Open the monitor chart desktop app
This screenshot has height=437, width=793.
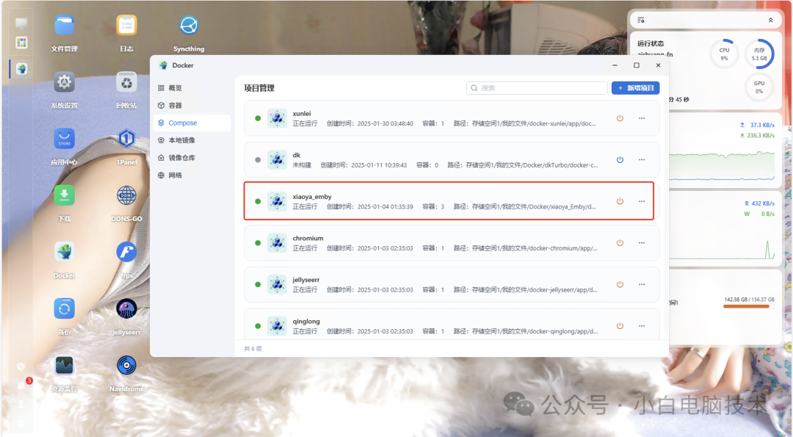click(x=64, y=365)
